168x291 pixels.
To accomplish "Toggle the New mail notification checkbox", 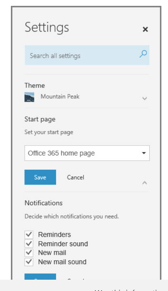I will pos(29,253).
